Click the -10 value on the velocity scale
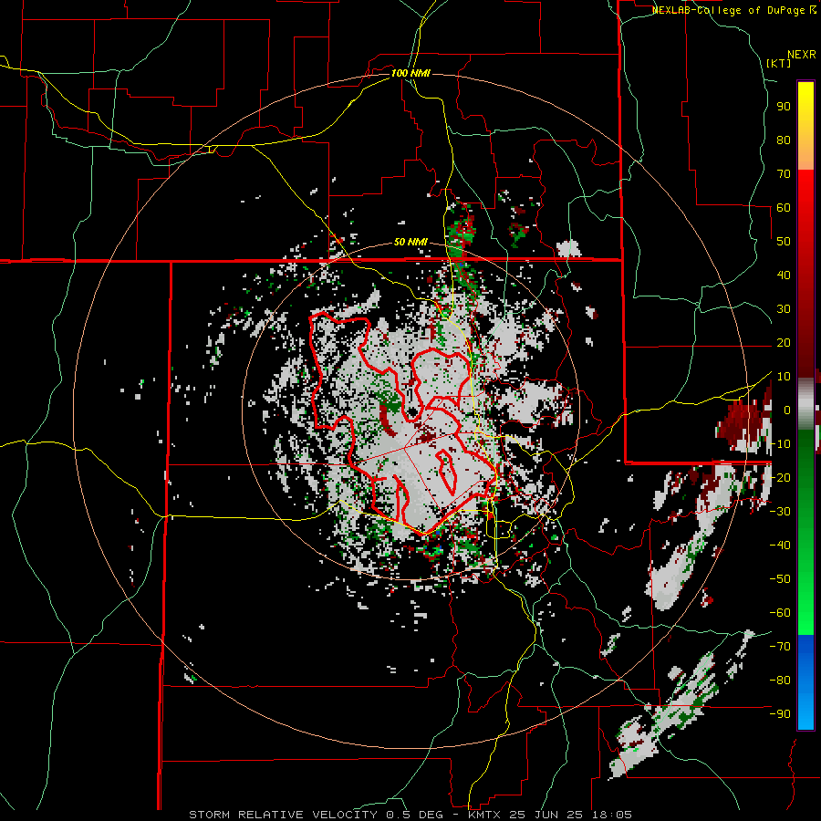This screenshot has height=821, width=821. (x=780, y=444)
